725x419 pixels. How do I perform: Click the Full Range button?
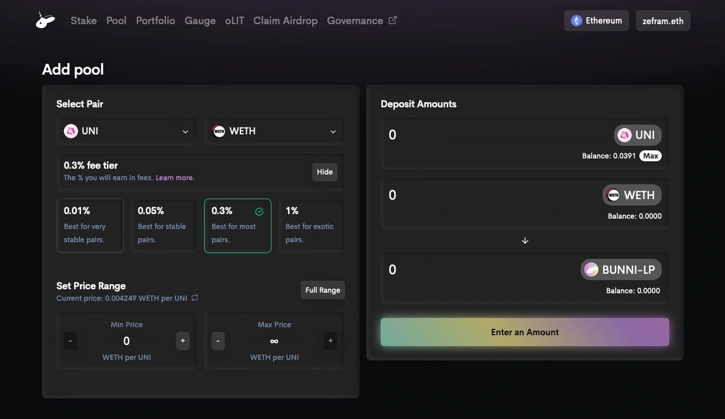click(x=323, y=290)
